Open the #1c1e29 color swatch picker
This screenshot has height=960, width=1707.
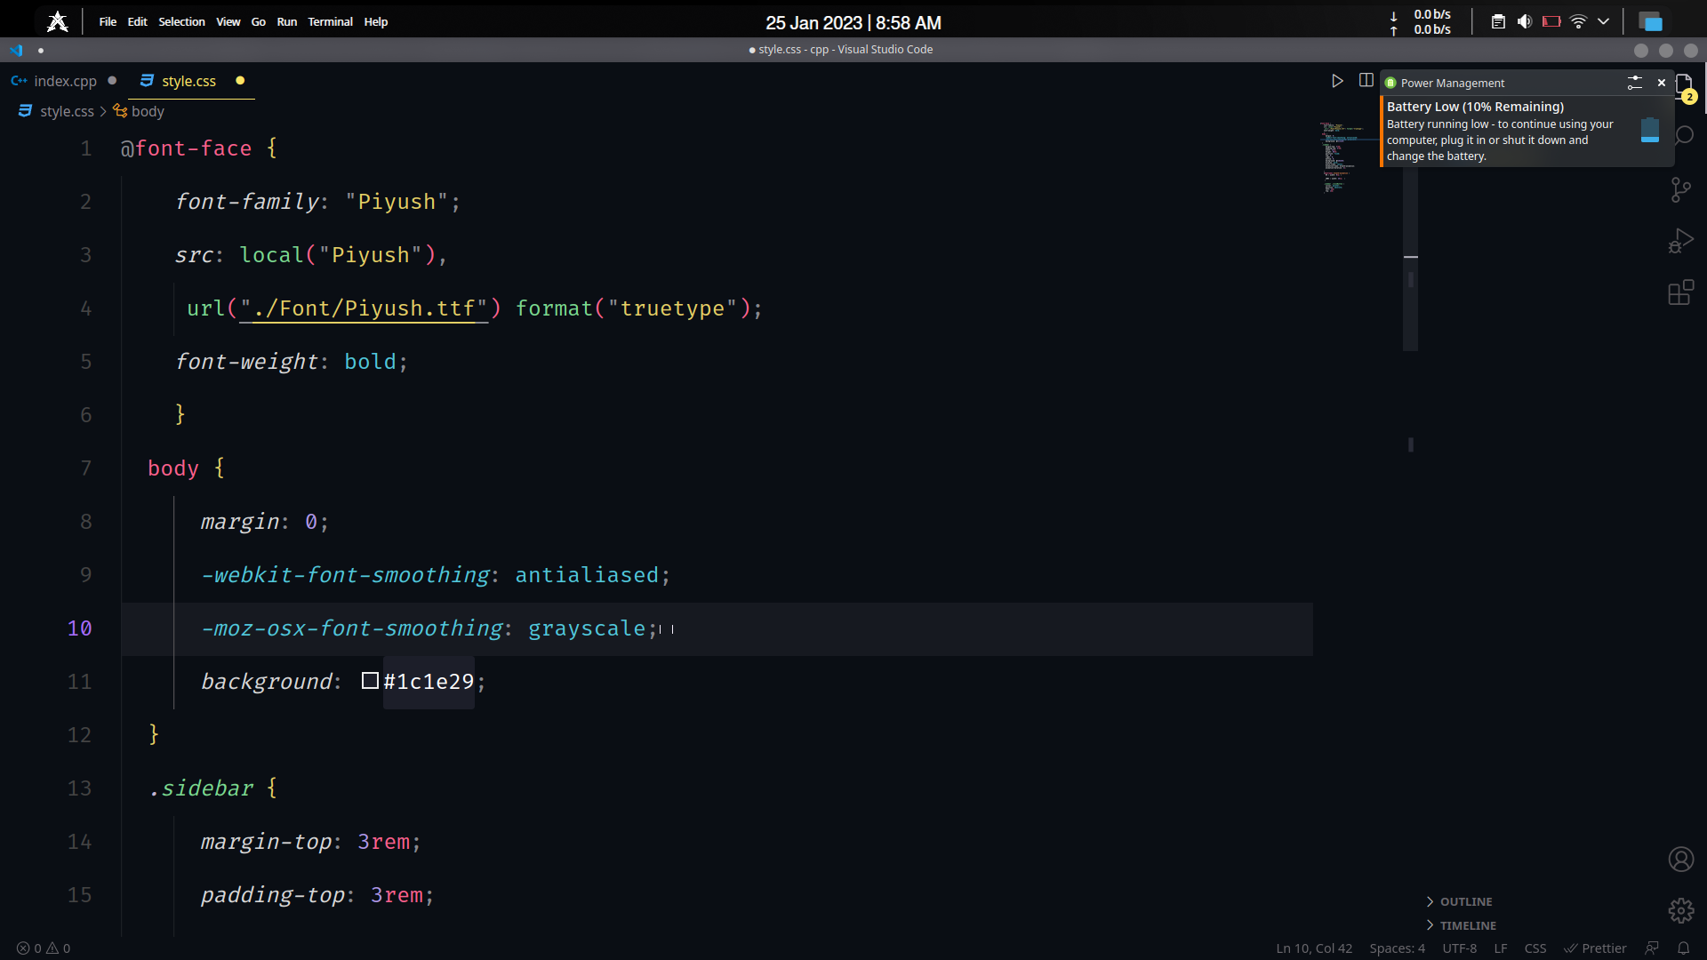point(370,681)
